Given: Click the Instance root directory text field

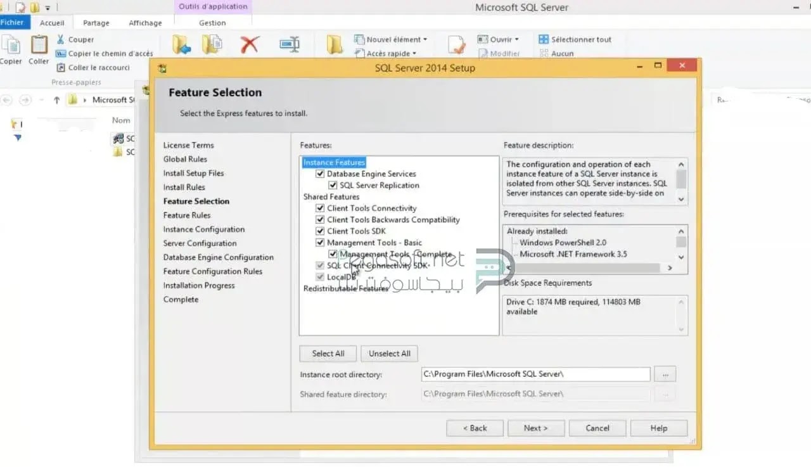Looking at the screenshot, I should pyautogui.click(x=535, y=374).
